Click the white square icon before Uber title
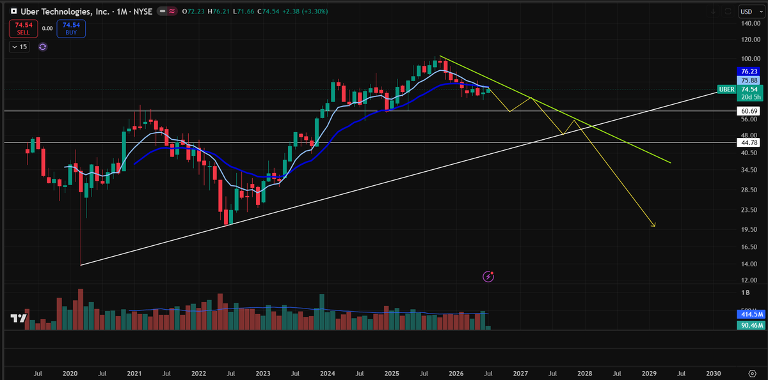This screenshot has width=768, height=380. click(13, 11)
